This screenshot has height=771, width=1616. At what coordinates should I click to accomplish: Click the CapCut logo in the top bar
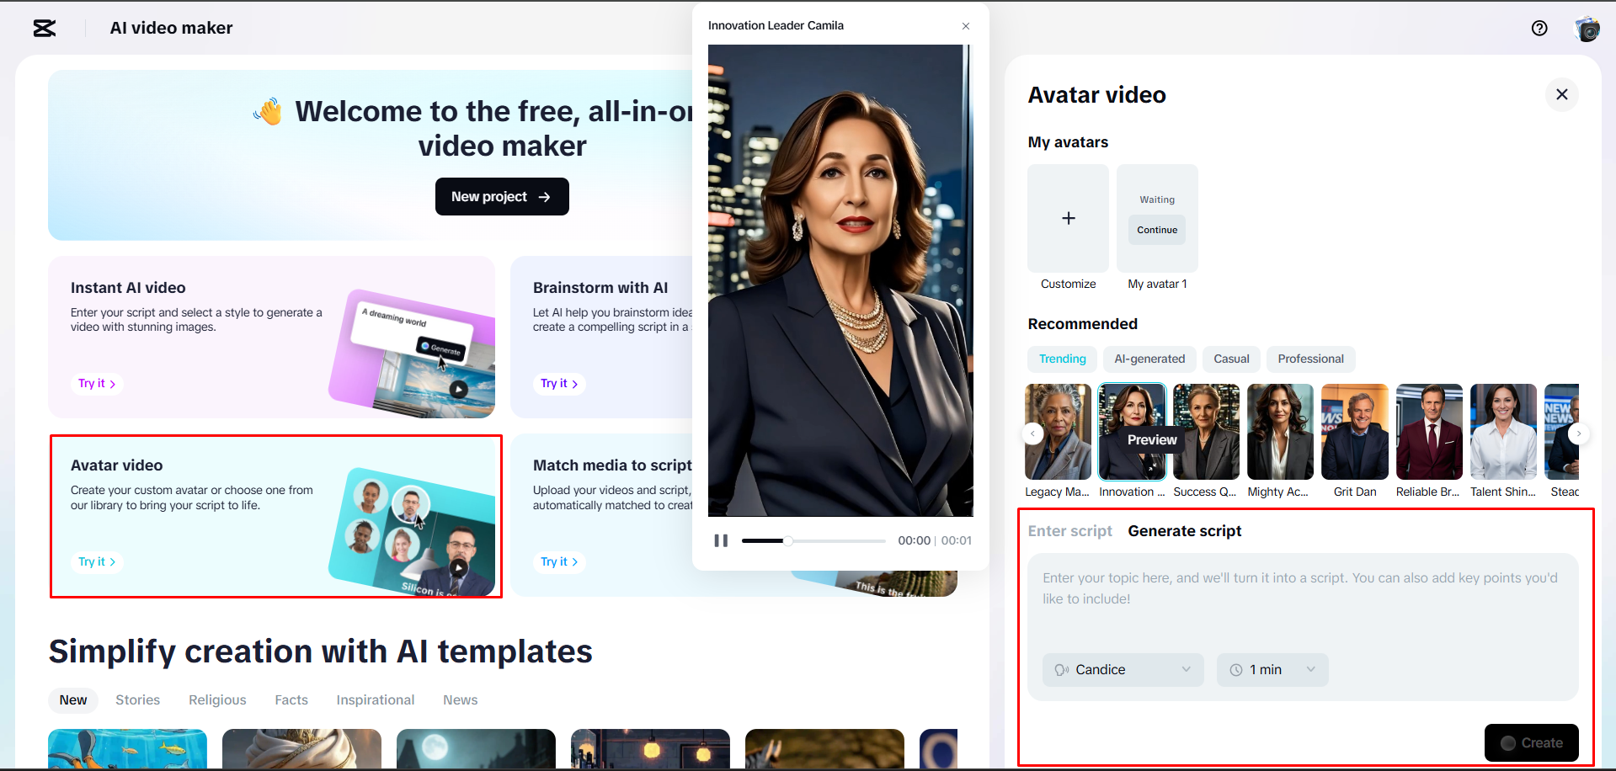tap(44, 28)
